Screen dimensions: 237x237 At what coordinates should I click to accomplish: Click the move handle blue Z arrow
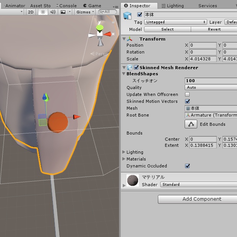point(44,97)
